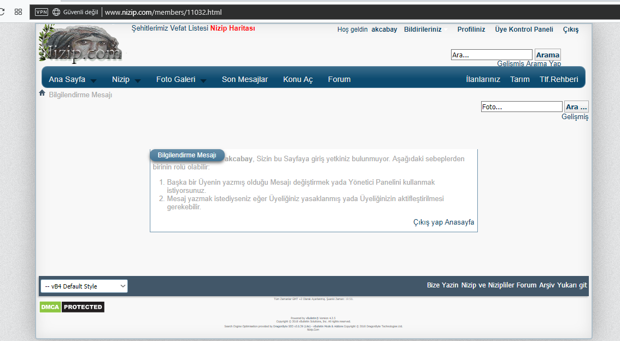
Task: Open the red Nizip Haritası link
Action: click(232, 28)
